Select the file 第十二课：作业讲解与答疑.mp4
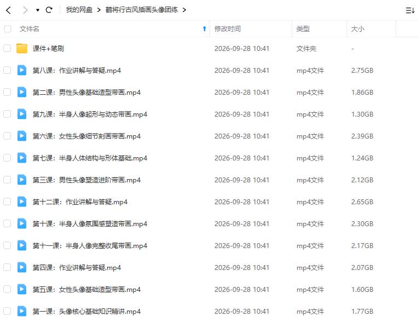The height and width of the screenshot is (322, 418). pos(80,202)
